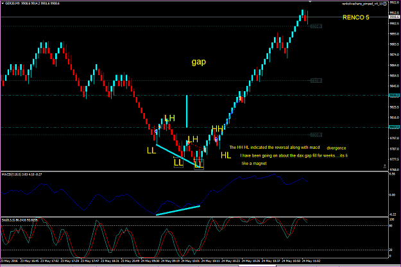Click the 23 May 16:45 time label

tap(30, 261)
